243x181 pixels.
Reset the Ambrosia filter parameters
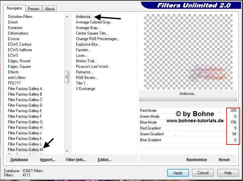(x=224, y=160)
